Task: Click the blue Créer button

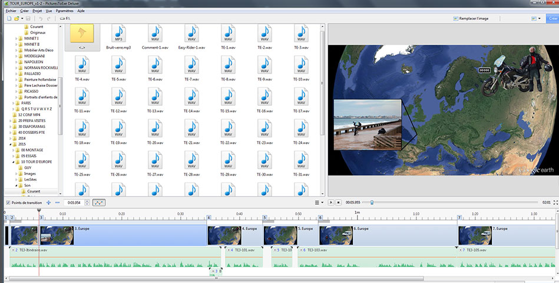Action: (553, 18)
